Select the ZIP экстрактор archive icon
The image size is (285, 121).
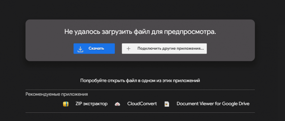point(66,104)
